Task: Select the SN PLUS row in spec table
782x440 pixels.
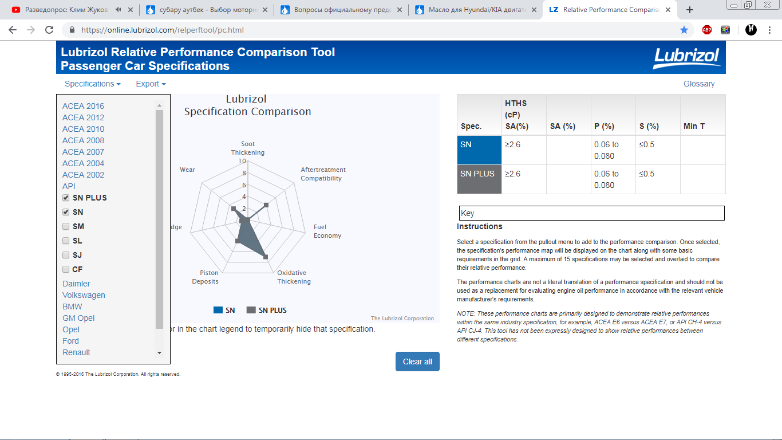Action: [x=591, y=179]
